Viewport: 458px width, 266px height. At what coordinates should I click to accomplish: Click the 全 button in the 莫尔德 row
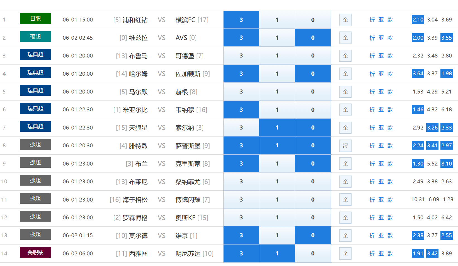pos(345,235)
